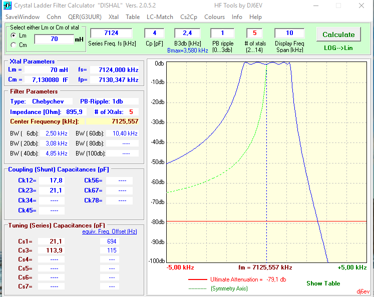Click the Series Freq fs input field

click(111, 33)
